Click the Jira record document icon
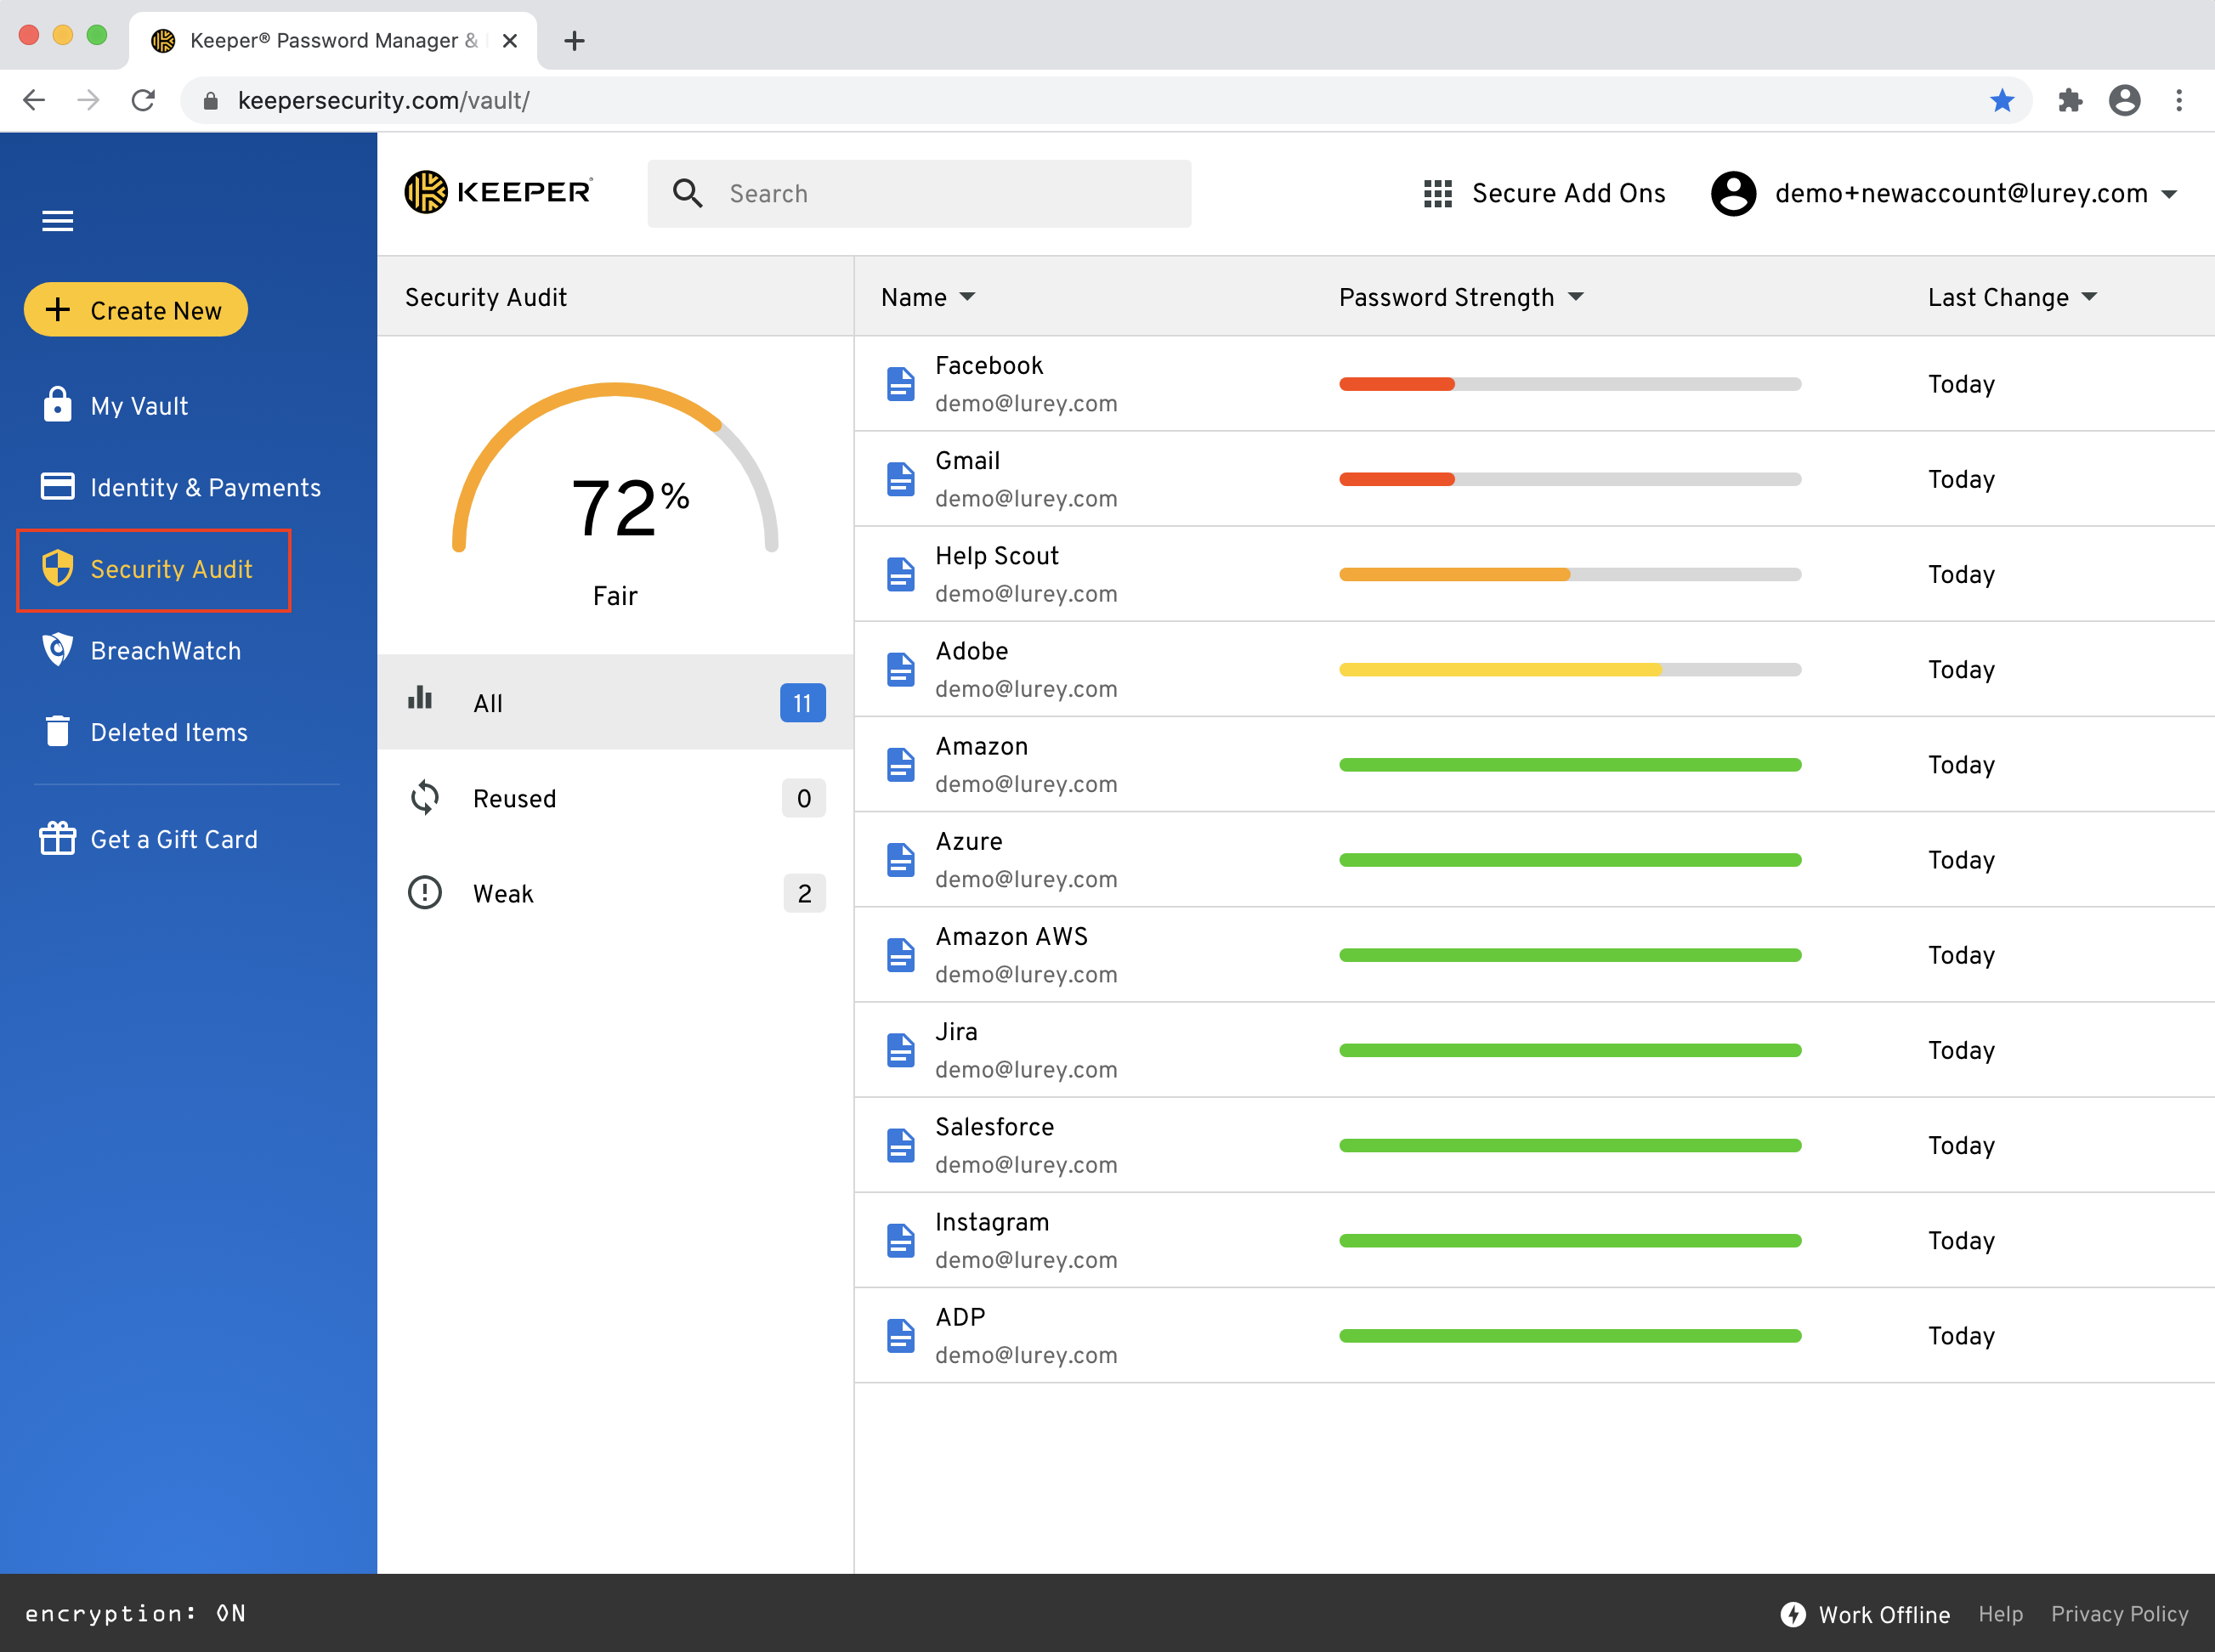2215x1652 pixels. (x=900, y=1050)
